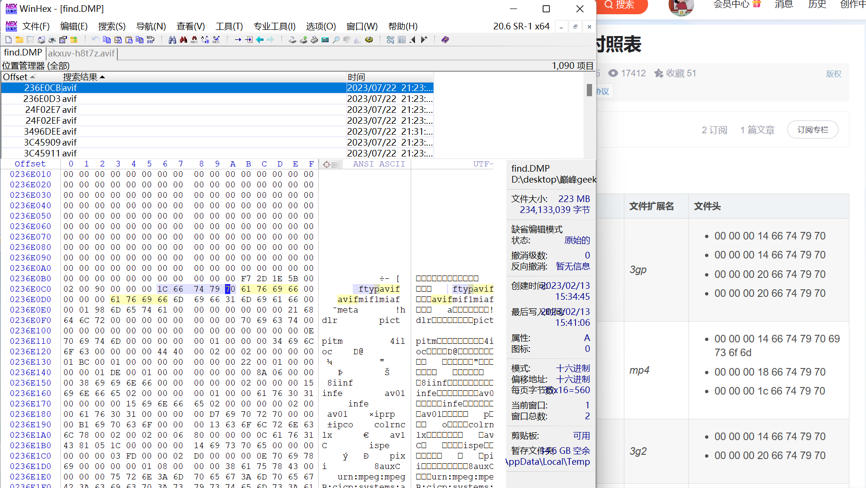Open Replace Text icon
866x488 pixels.
point(205,40)
